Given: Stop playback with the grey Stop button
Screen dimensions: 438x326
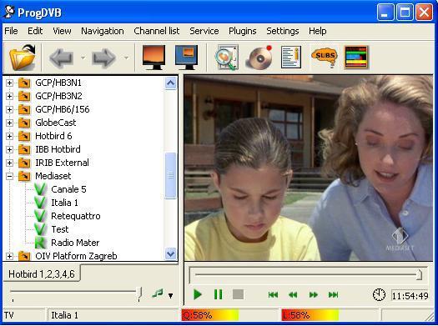Looking at the screenshot, I should (238, 294).
